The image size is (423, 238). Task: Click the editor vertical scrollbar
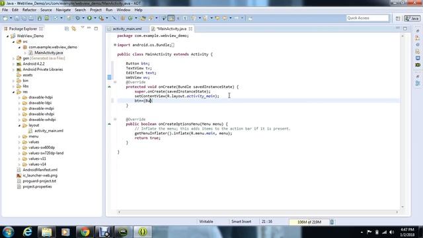(x=403, y=121)
